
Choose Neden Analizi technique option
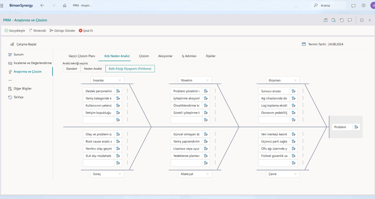[x=93, y=69]
